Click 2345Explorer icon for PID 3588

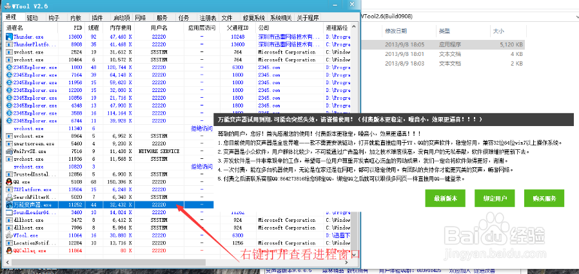click(9, 113)
